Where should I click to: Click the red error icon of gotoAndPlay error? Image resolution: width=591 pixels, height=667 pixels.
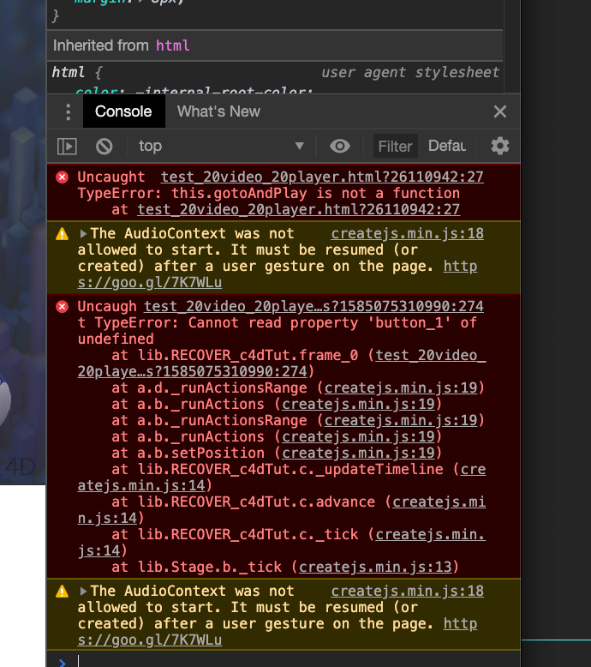pyautogui.click(x=62, y=177)
